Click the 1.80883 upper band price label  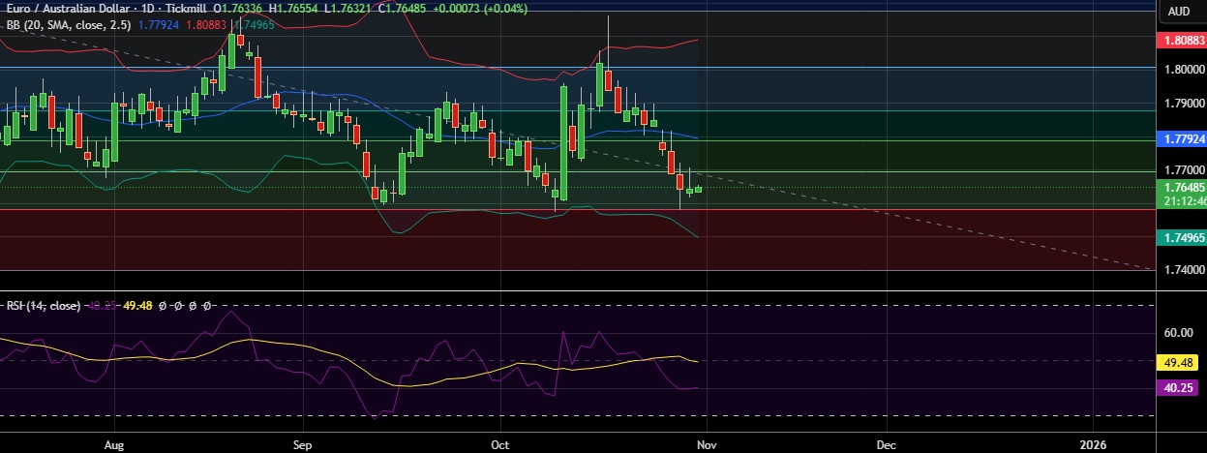(1182, 41)
